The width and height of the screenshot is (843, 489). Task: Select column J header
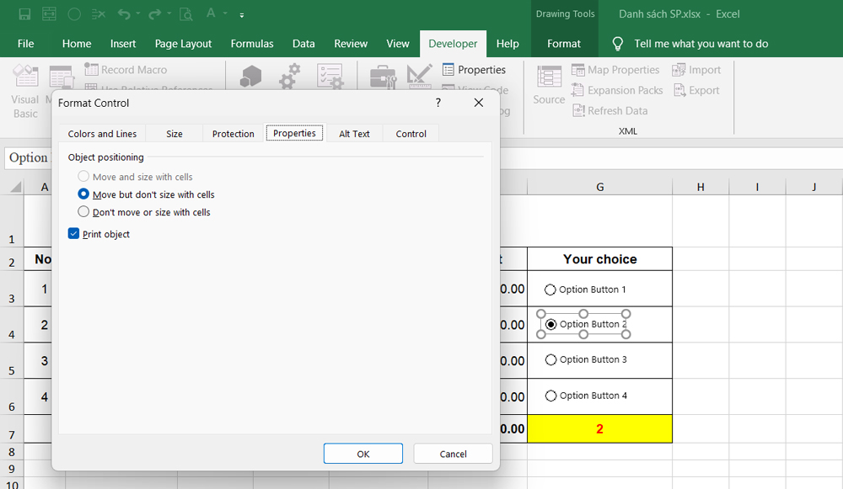(814, 187)
